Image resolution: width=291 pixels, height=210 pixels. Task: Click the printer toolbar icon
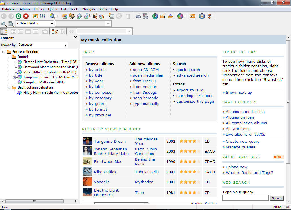(x=138, y=16)
